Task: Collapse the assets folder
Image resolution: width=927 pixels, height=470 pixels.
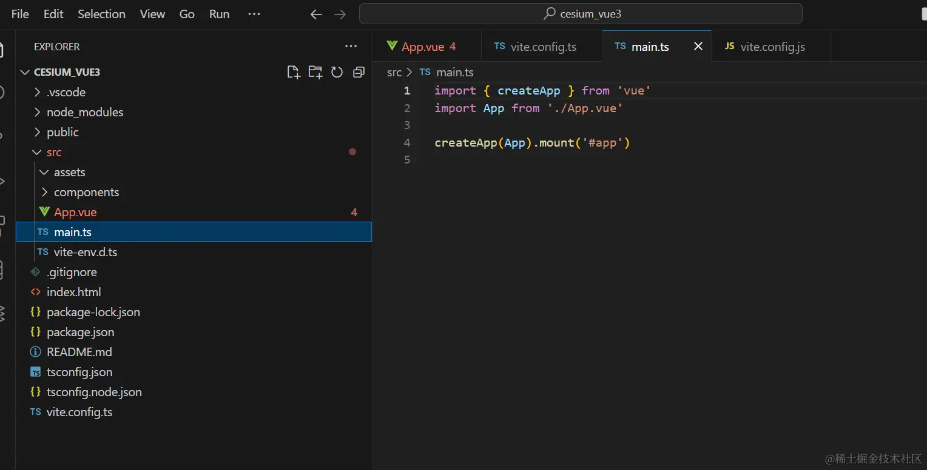Action: click(194, 172)
